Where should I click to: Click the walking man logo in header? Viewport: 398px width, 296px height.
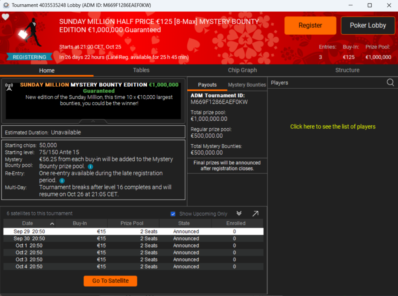tap(30, 32)
